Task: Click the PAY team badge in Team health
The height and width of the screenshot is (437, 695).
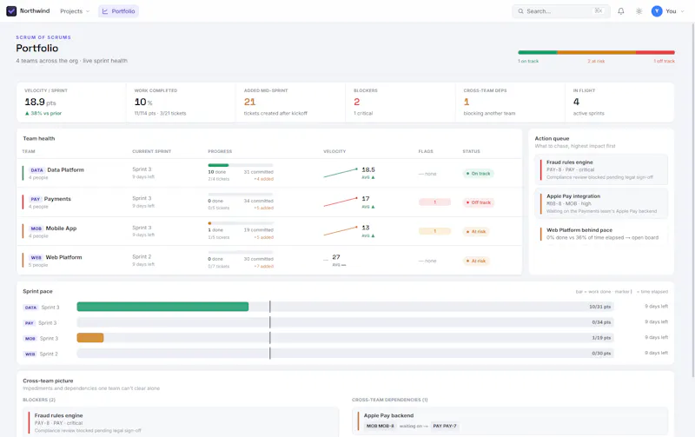Action: click(36, 199)
